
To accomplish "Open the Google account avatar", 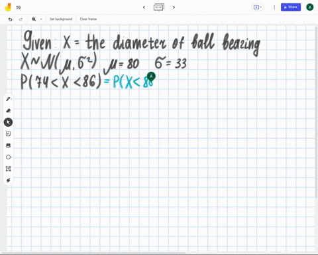I will pyautogui.click(x=310, y=7).
